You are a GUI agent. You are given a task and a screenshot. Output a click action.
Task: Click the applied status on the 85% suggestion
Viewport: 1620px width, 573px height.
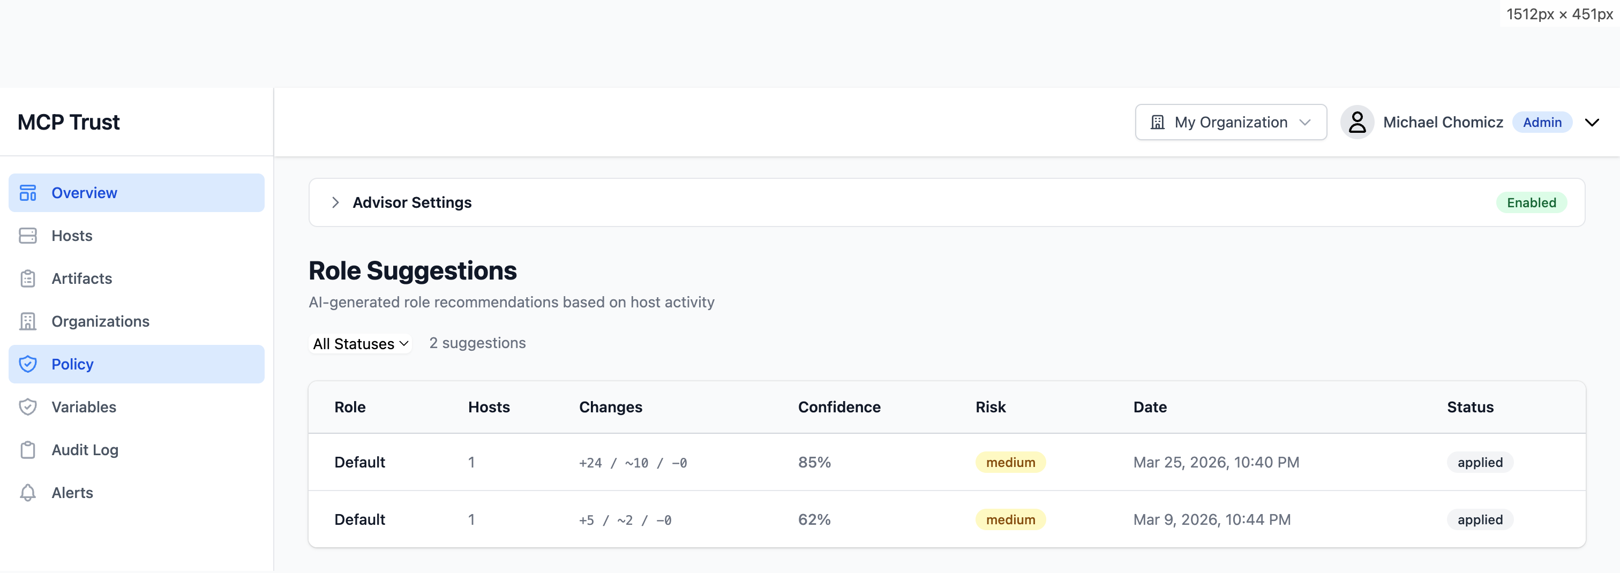[x=1479, y=462]
